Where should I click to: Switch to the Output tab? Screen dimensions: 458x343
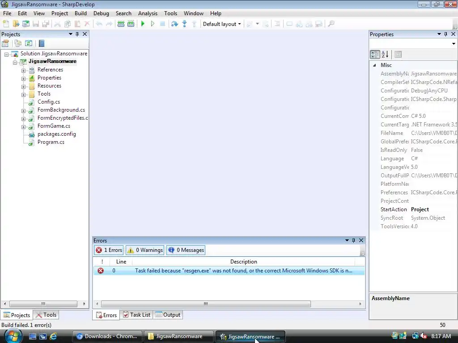pos(168,315)
